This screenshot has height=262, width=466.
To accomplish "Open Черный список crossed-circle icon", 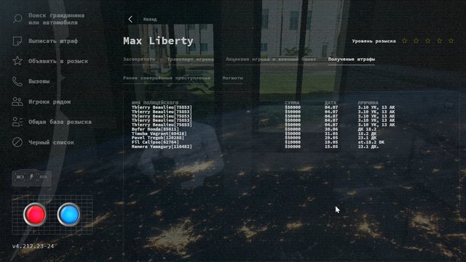I will [x=17, y=142].
